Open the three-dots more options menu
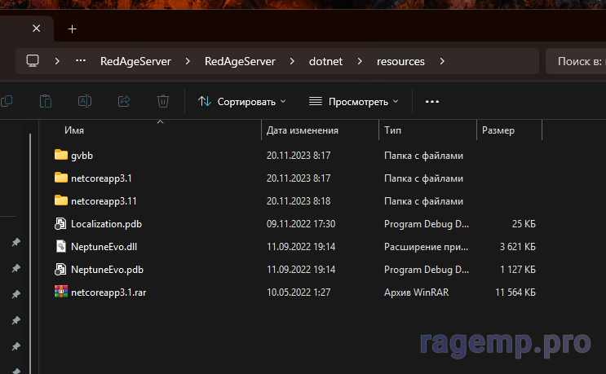Image resolution: width=606 pixels, height=374 pixels. pyautogui.click(x=432, y=102)
